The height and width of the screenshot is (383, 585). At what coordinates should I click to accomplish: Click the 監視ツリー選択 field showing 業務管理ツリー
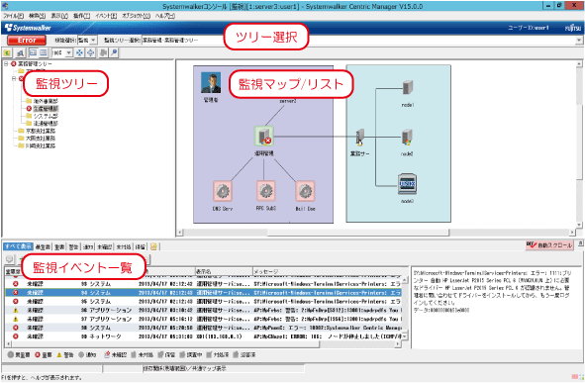tap(358, 40)
